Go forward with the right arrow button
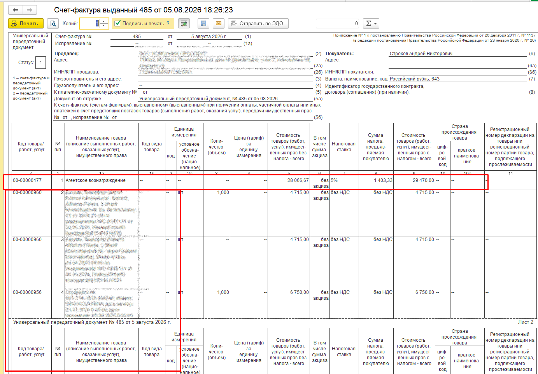Viewport: 538px width, 374px height. coord(30,10)
